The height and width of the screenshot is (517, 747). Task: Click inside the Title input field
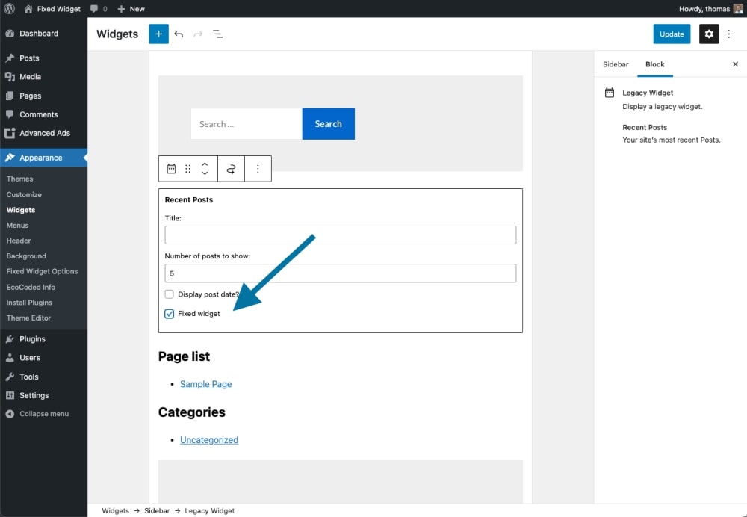point(340,234)
